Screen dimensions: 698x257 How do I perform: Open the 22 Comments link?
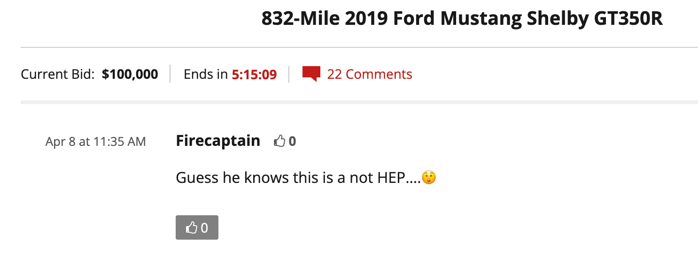(x=369, y=74)
